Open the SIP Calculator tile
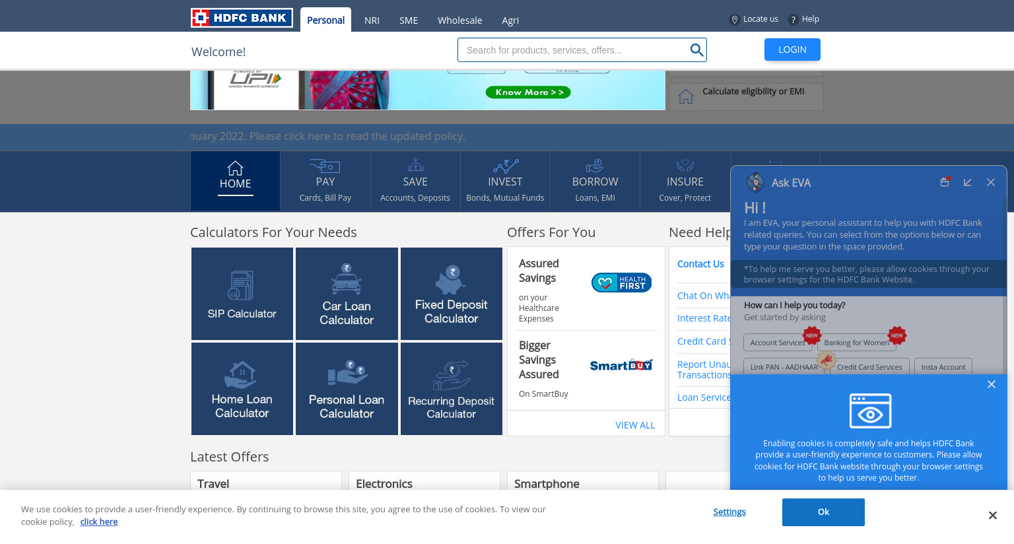1014x544 pixels. (242, 294)
